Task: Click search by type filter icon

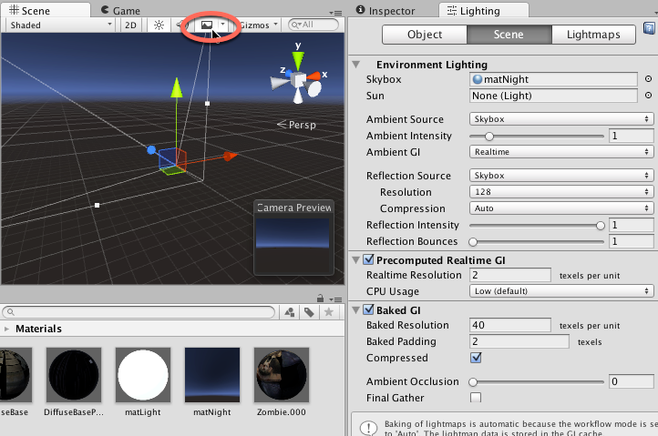Action: click(x=290, y=312)
